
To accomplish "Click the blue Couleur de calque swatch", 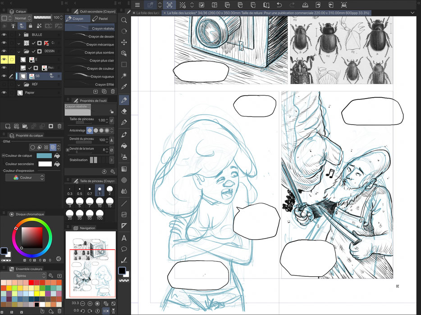I will [x=44, y=156].
